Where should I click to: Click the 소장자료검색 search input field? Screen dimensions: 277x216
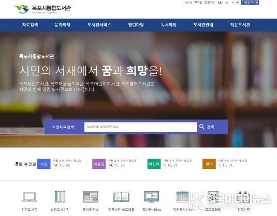(141, 127)
